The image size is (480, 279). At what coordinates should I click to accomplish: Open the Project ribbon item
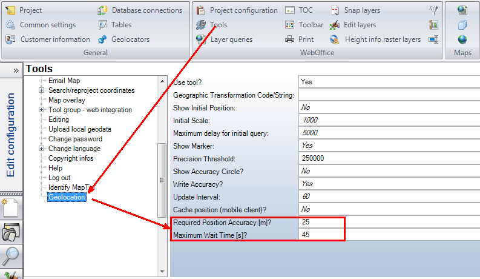[24, 10]
